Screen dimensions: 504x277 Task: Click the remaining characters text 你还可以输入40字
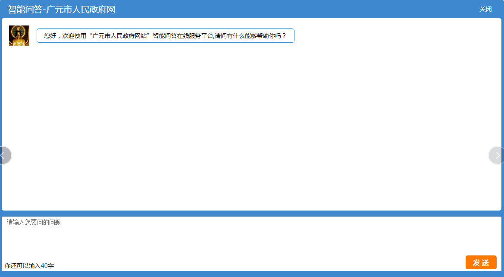29,266
